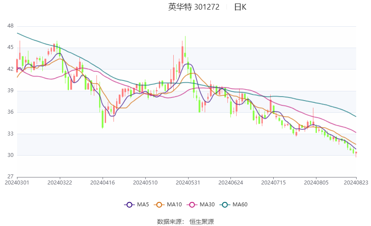
Task: Select the 20240531 x-axis date label
Action: 188,183
